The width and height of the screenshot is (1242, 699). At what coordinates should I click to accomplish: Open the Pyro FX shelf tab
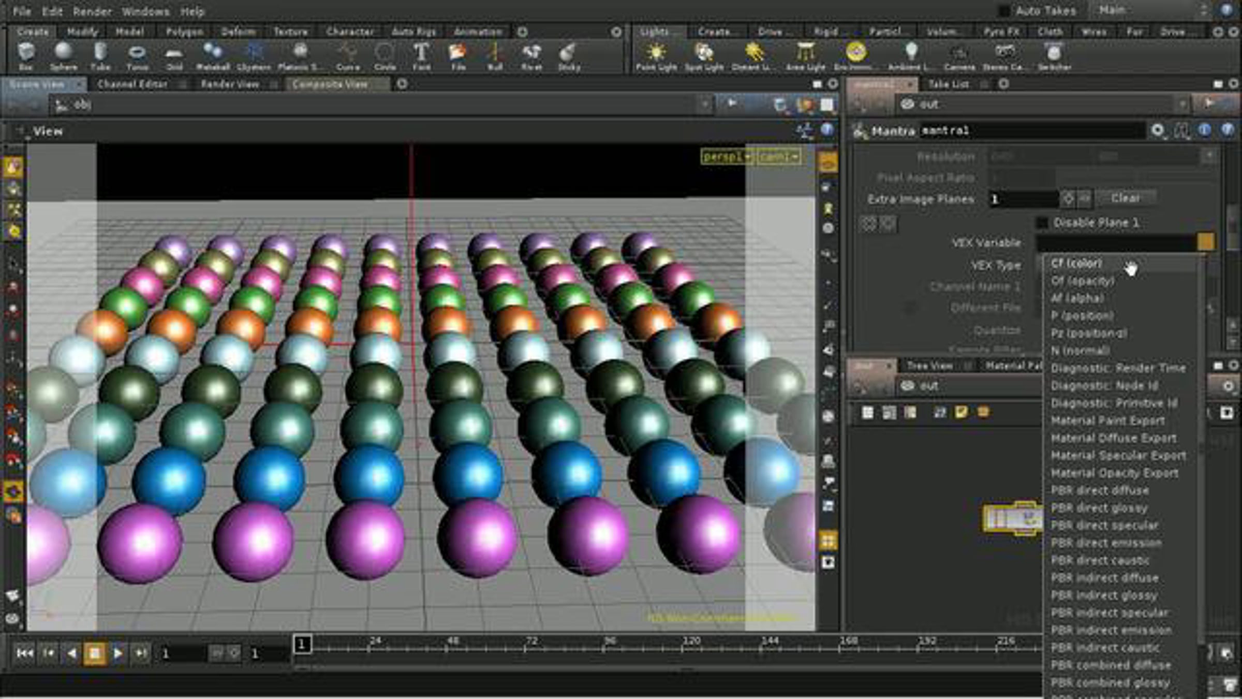1002,32
